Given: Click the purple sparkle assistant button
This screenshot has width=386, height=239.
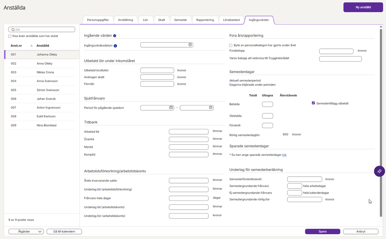Looking at the screenshot, I should pos(379,171).
